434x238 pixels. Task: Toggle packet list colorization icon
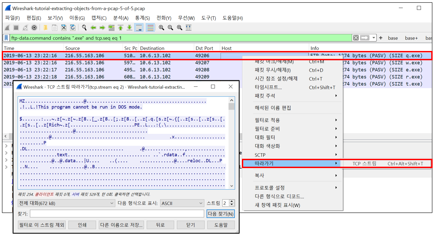[x=150, y=28]
